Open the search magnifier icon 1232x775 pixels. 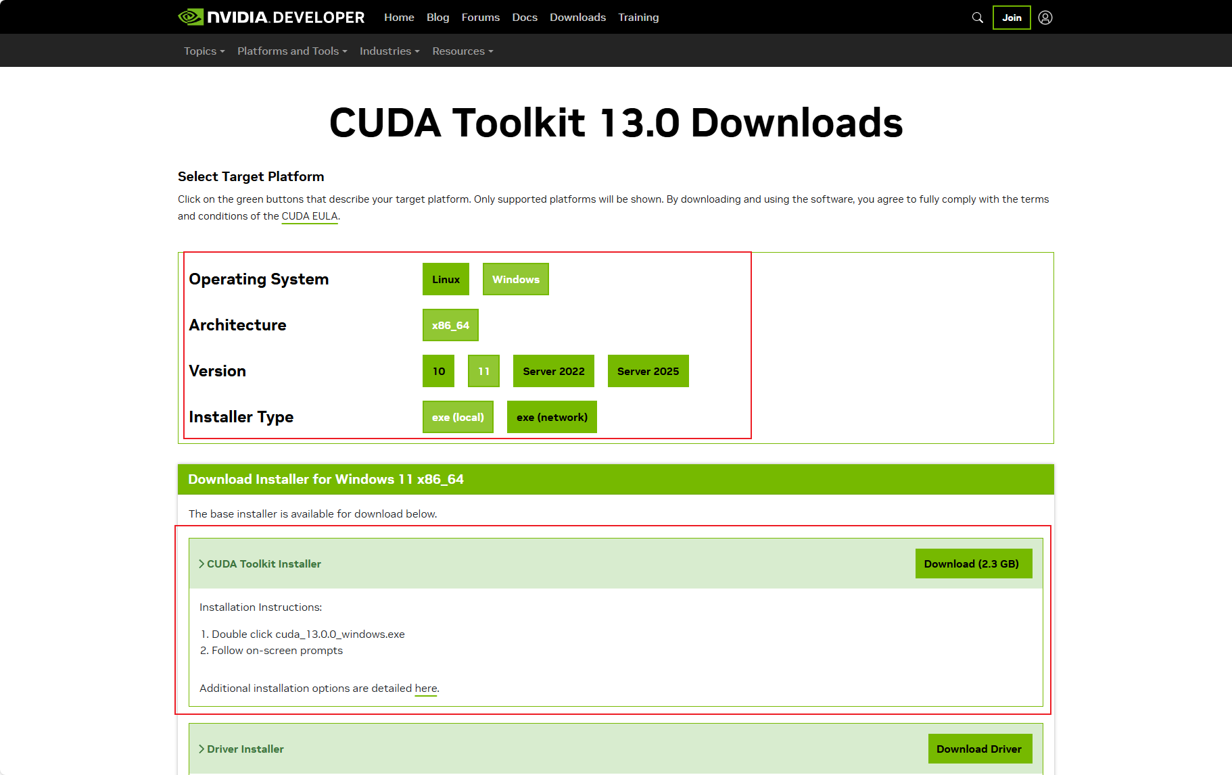[x=977, y=18]
